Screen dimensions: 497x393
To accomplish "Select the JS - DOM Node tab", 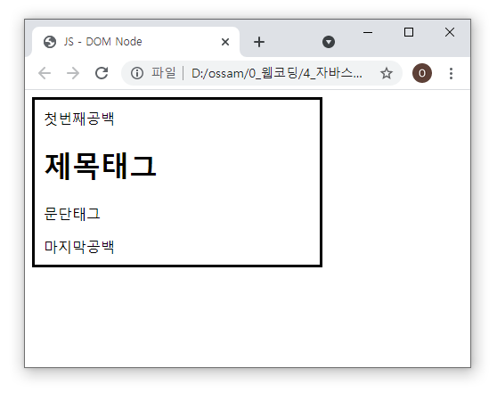I will pyautogui.click(x=135, y=42).
